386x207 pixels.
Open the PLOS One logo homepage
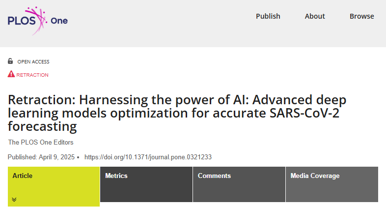coord(38,21)
